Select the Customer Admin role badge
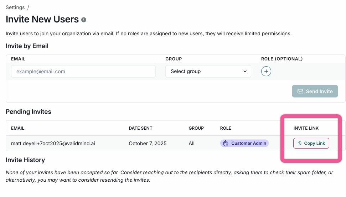The height and width of the screenshot is (197, 346). 244,143
